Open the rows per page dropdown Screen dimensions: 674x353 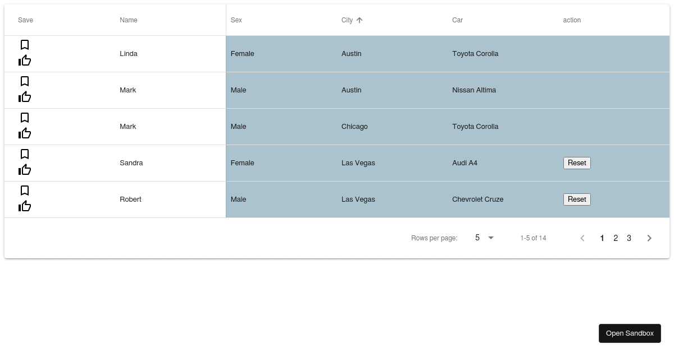coord(484,238)
